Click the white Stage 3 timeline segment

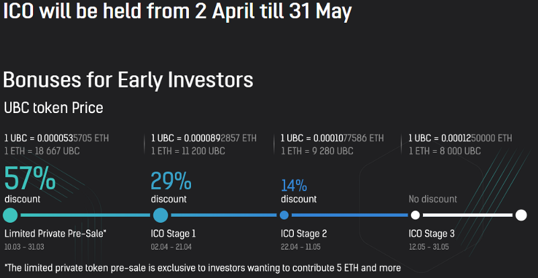tap(467, 215)
